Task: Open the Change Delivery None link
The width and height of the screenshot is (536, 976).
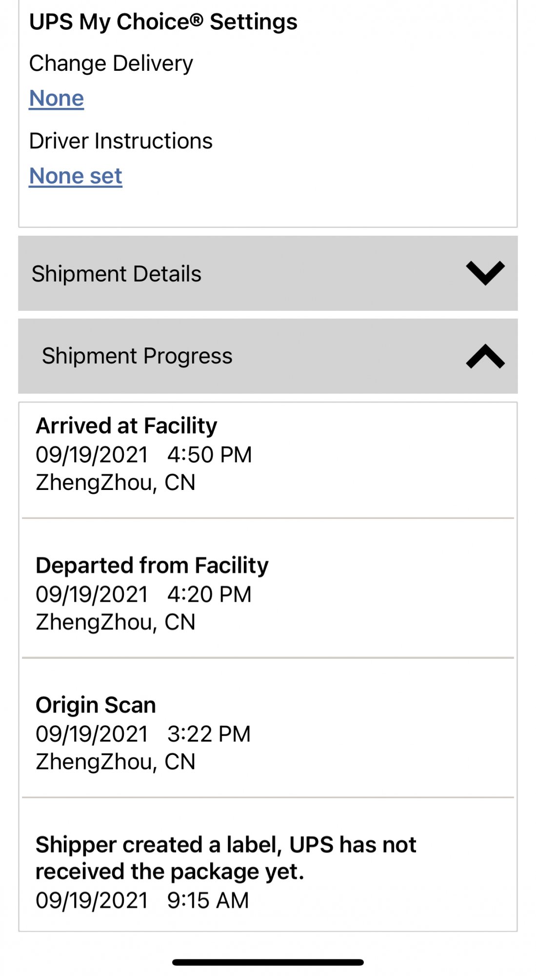Action: point(57,98)
